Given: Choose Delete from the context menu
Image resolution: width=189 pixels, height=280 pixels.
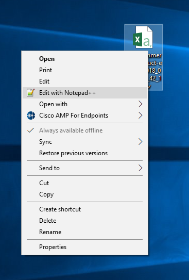Looking at the screenshot, I should click(84, 221).
